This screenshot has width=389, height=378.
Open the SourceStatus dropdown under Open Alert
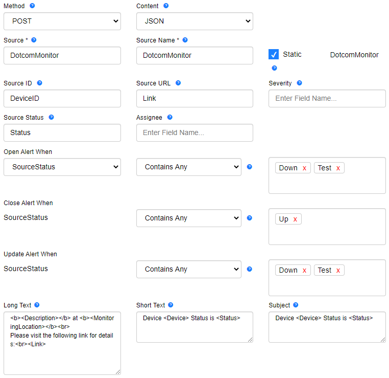click(x=62, y=167)
